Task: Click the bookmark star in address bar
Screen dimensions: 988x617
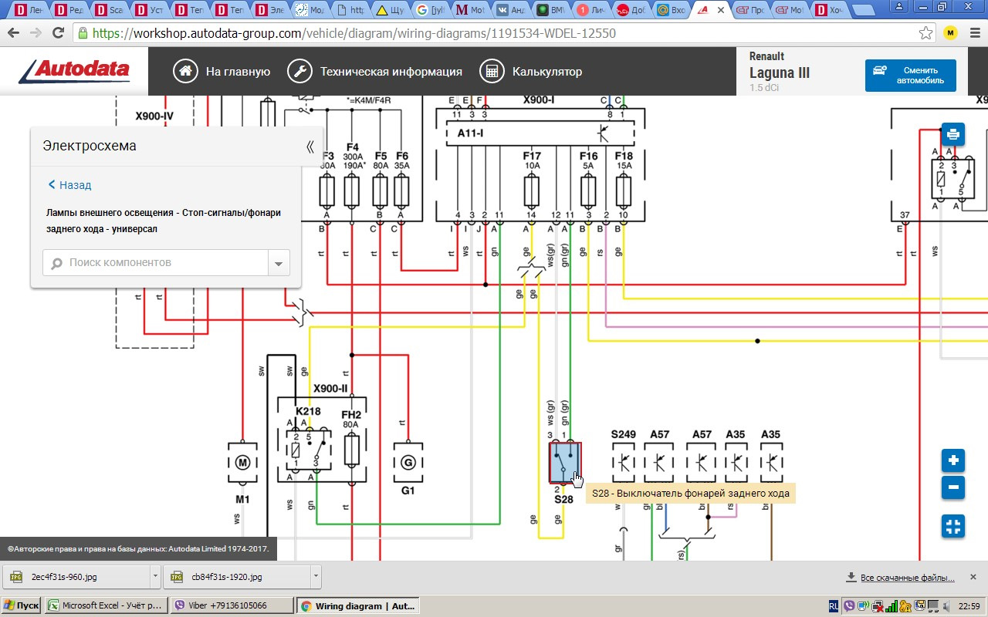Action: pos(925,33)
